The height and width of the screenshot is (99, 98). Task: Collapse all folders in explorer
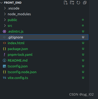(x=85, y=3)
